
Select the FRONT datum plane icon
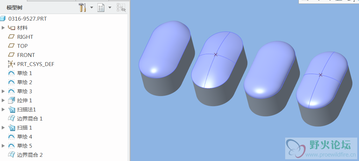click(11, 55)
